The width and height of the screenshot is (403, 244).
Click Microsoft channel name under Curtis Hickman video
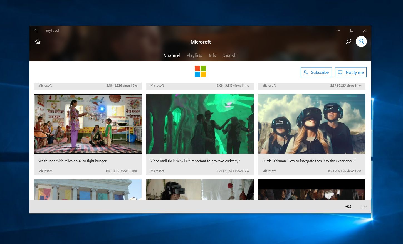click(x=269, y=171)
